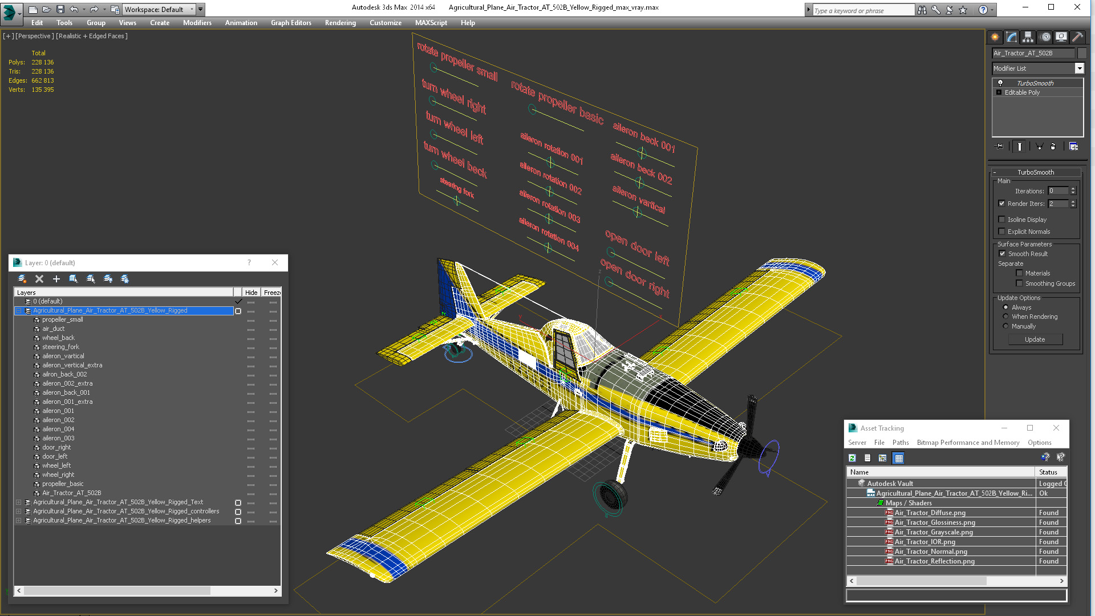1095x616 pixels.
Task: Open the Modify panel tab
Action: (1012, 37)
